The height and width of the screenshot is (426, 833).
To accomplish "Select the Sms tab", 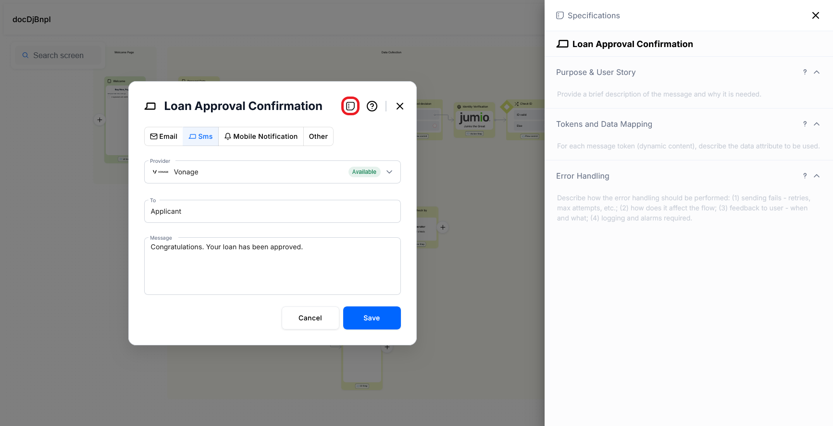I will click(201, 136).
